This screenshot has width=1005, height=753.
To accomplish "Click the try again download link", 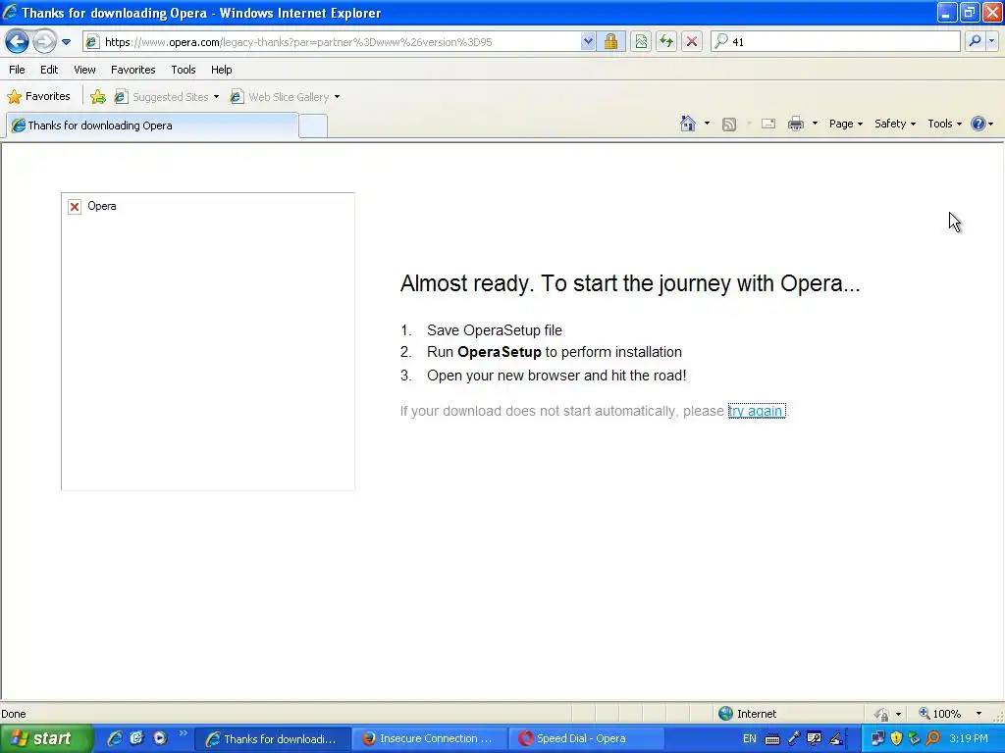I will 757,411.
